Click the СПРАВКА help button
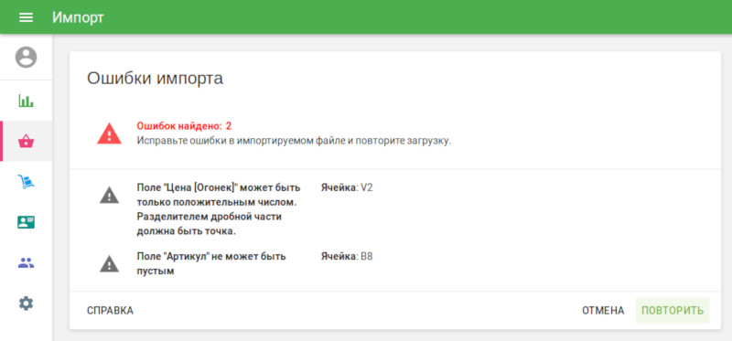Image resolution: width=732 pixels, height=341 pixels. [110, 311]
